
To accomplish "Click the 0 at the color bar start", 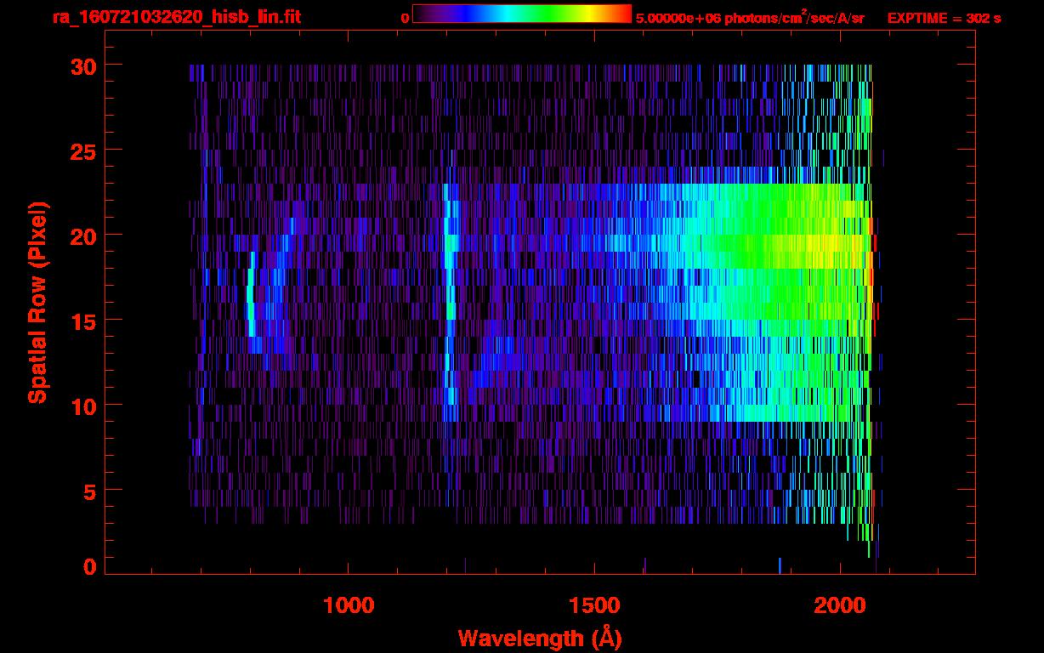I will pyautogui.click(x=405, y=18).
